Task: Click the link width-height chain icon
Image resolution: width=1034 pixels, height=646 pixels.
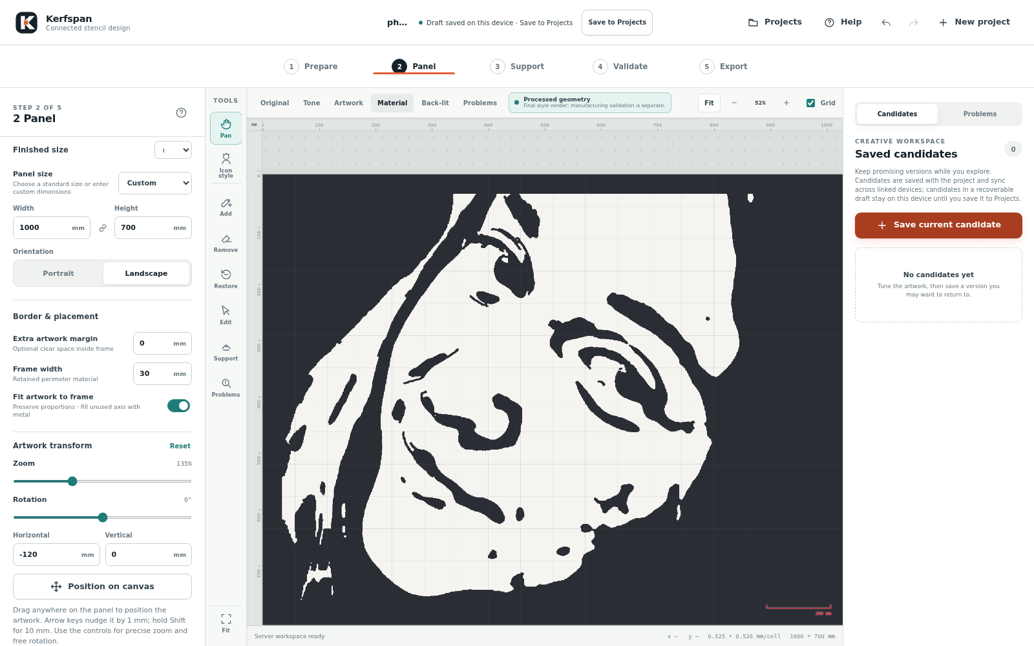Action: (x=102, y=228)
